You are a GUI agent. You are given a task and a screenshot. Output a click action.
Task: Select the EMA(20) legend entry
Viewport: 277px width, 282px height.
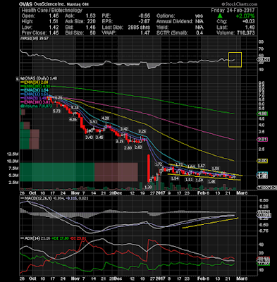tap(35, 90)
